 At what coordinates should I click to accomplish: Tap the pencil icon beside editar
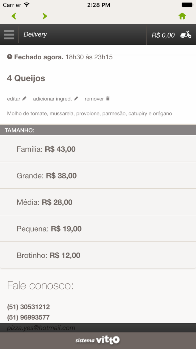[24, 99]
